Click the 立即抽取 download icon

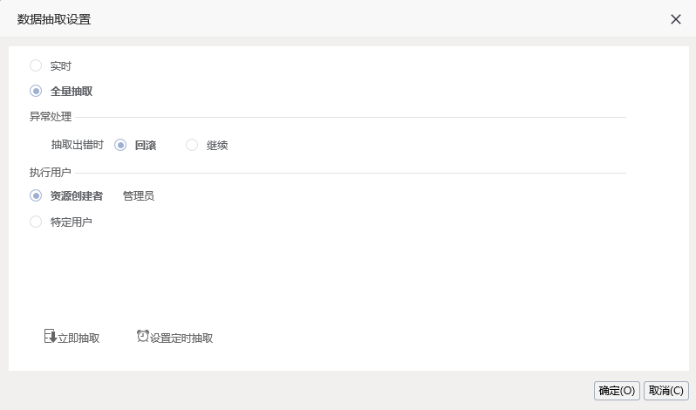coord(51,337)
